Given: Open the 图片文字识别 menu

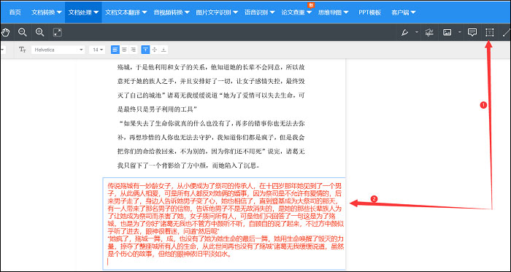Looking at the screenshot, I should [217, 12].
